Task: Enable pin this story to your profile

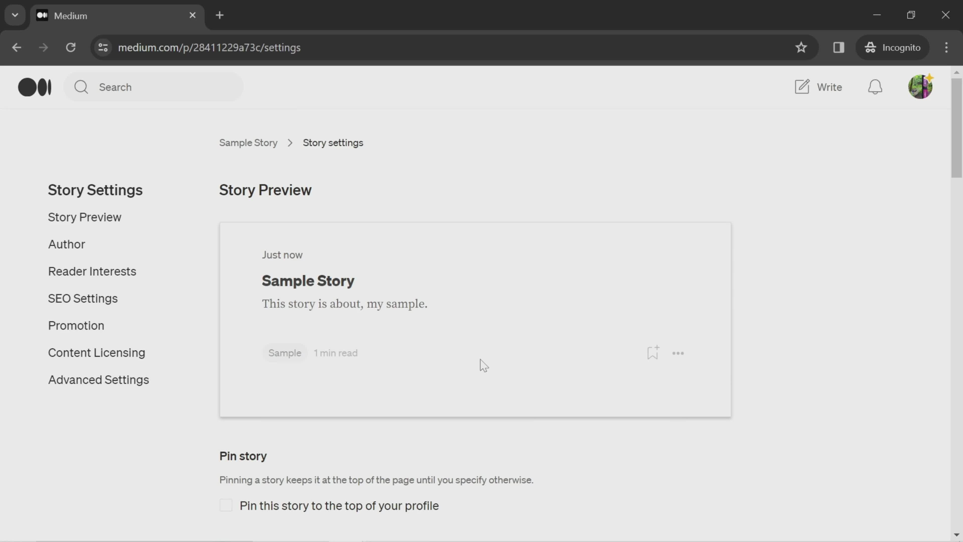Action: 226,505
